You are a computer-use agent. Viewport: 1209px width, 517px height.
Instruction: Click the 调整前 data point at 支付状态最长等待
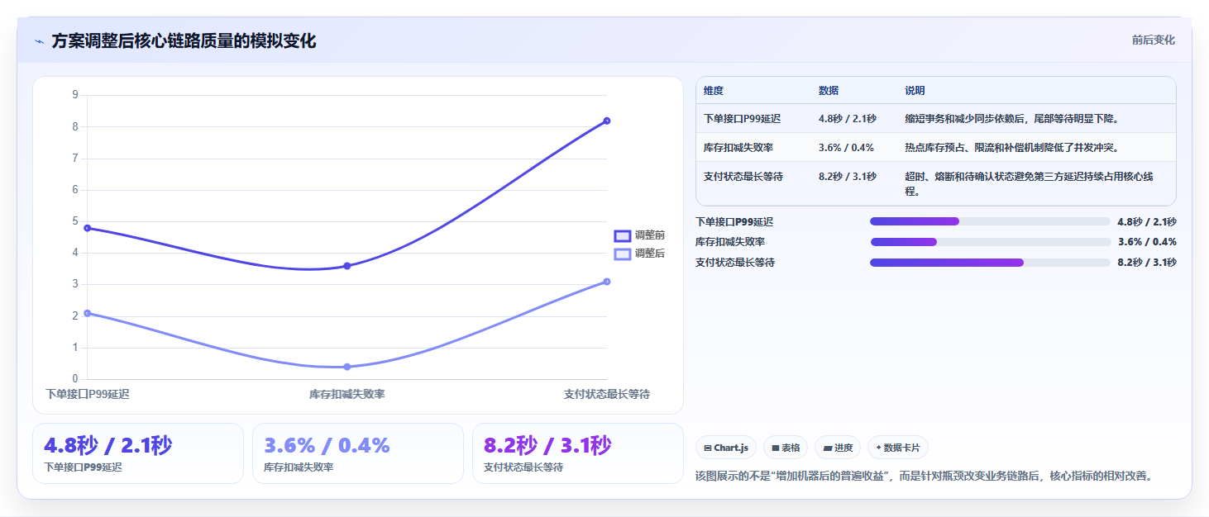(607, 121)
